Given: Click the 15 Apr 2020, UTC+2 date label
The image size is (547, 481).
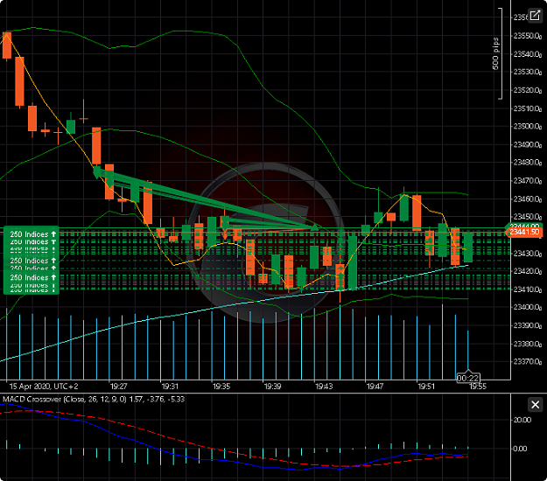Looking at the screenshot, I should tap(44, 387).
